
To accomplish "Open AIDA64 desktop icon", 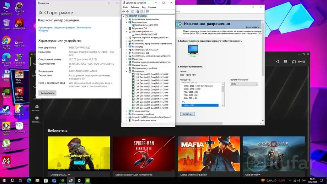I will [x=6, y=162].
